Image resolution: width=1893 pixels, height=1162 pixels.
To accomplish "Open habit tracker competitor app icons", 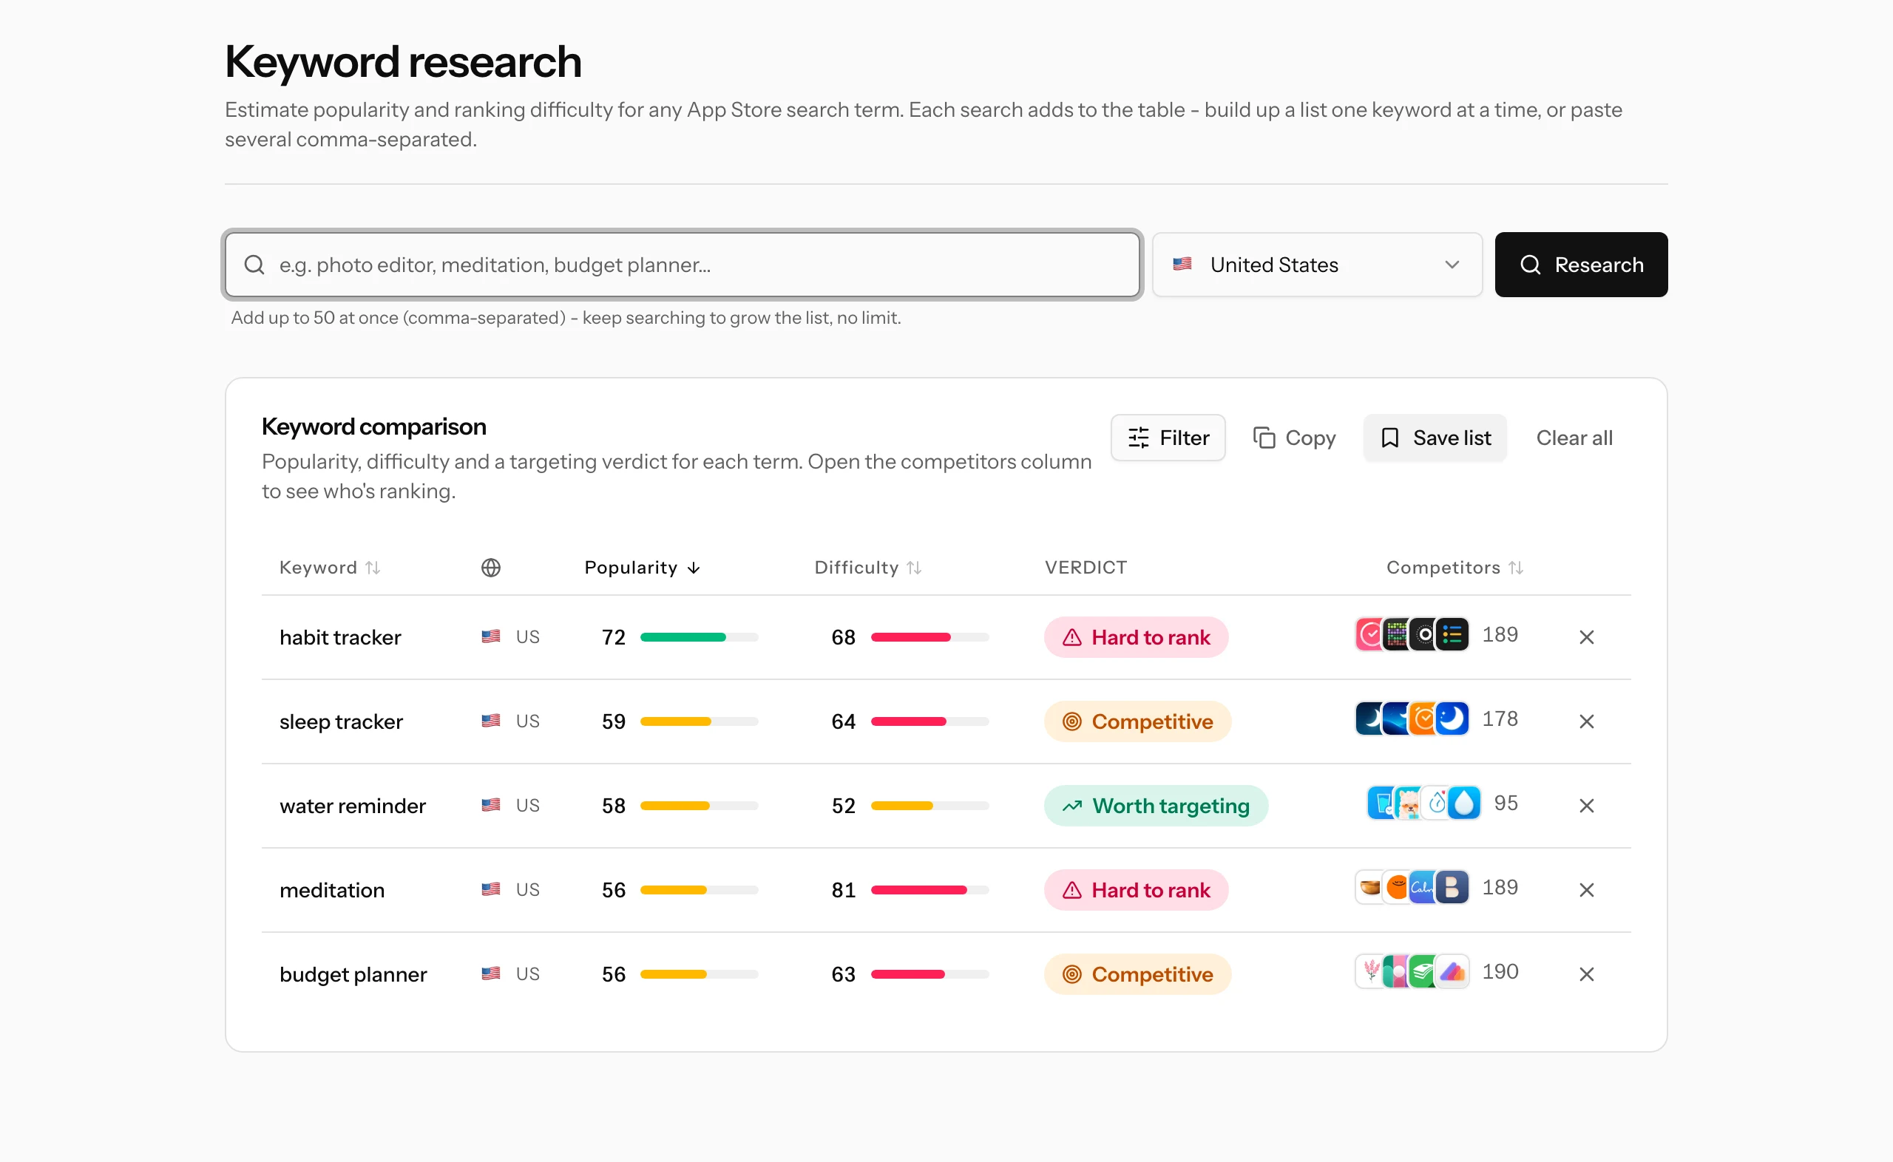I will [1412, 635].
